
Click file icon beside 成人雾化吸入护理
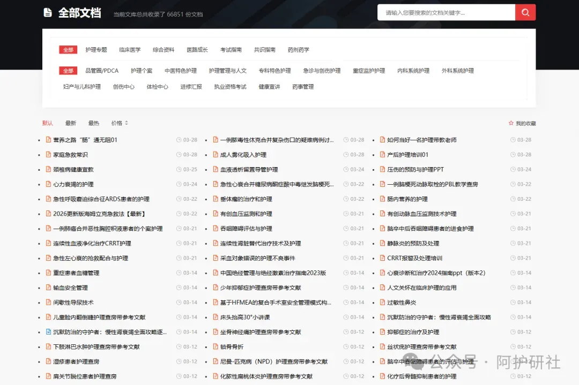point(216,154)
